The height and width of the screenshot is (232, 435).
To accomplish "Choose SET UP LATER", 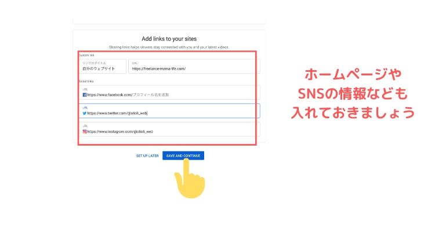I will (x=147, y=156).
